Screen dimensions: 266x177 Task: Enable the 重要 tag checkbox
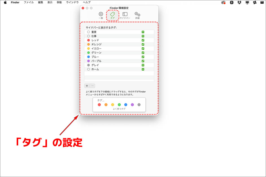143,32
